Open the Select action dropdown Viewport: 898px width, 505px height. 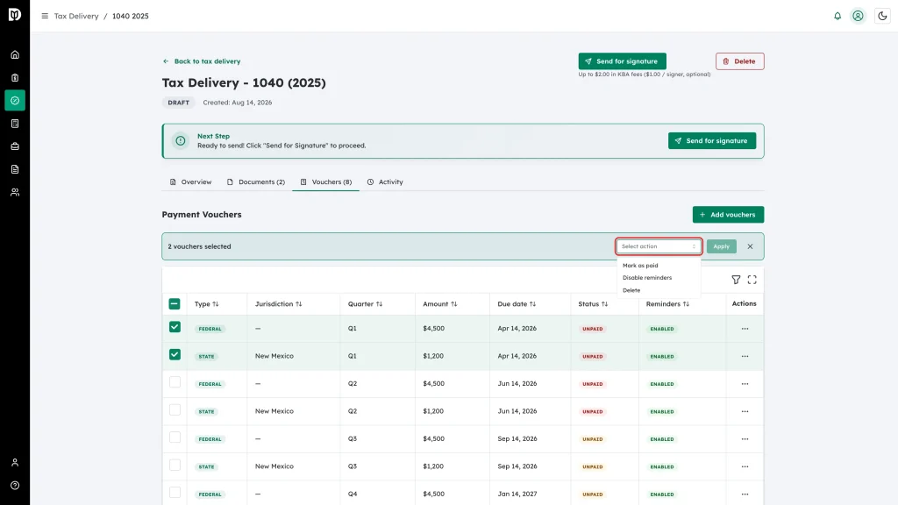coord(659,246)
